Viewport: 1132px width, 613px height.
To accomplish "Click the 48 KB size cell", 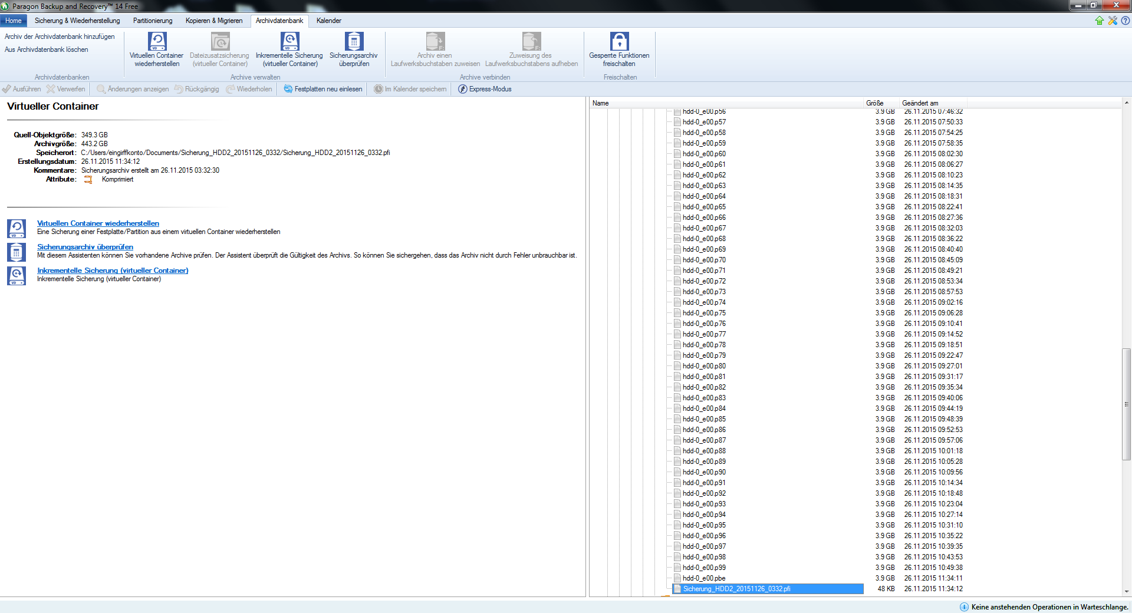I will click(x=886, y=589).
